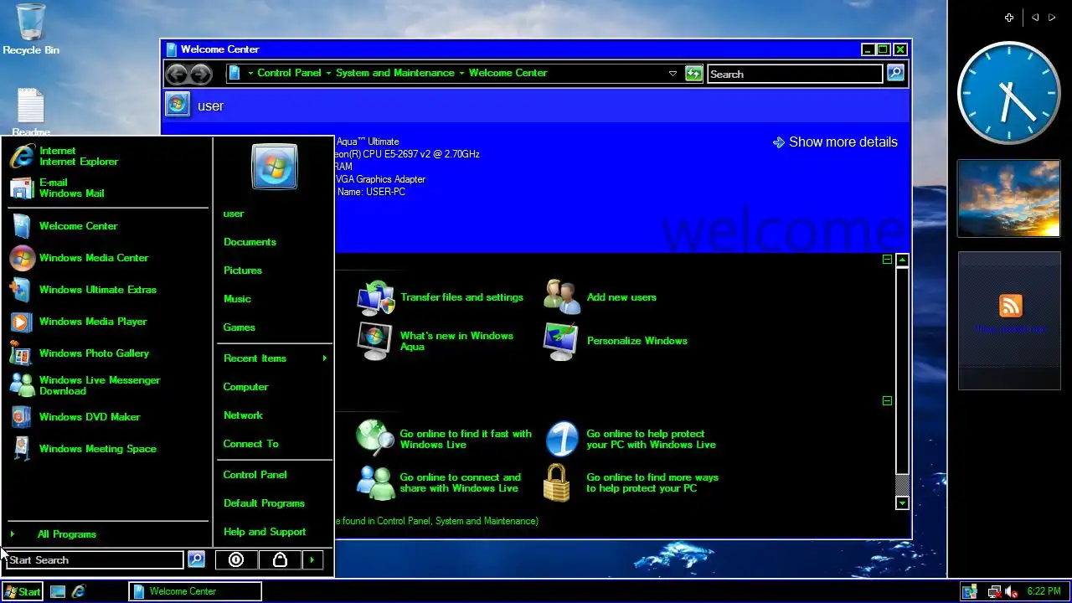Open Documents from Start menu
1072x603 pixels.
pyautogui.click(x=250, y=242)
